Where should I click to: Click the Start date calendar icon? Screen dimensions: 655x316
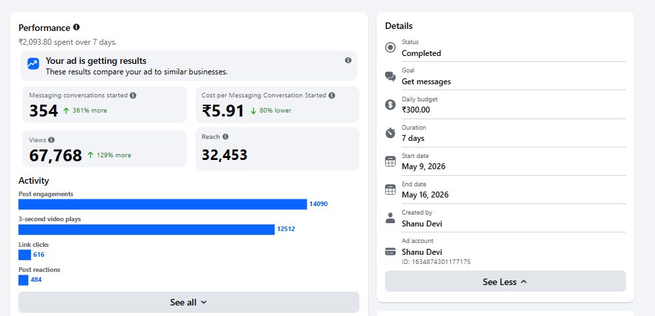pos(390,161)
